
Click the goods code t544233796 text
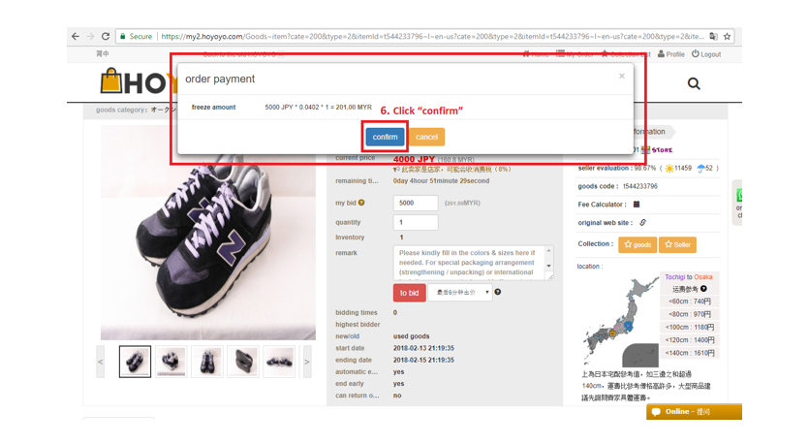[x=639, y=186]
